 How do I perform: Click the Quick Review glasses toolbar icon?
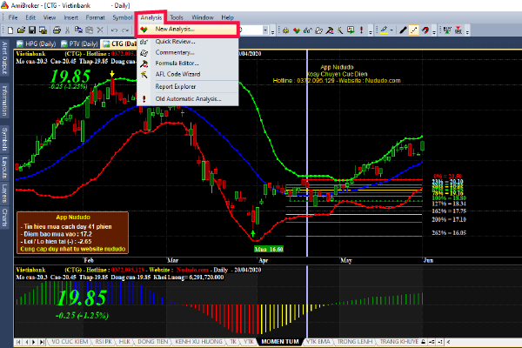click(307, 30)
